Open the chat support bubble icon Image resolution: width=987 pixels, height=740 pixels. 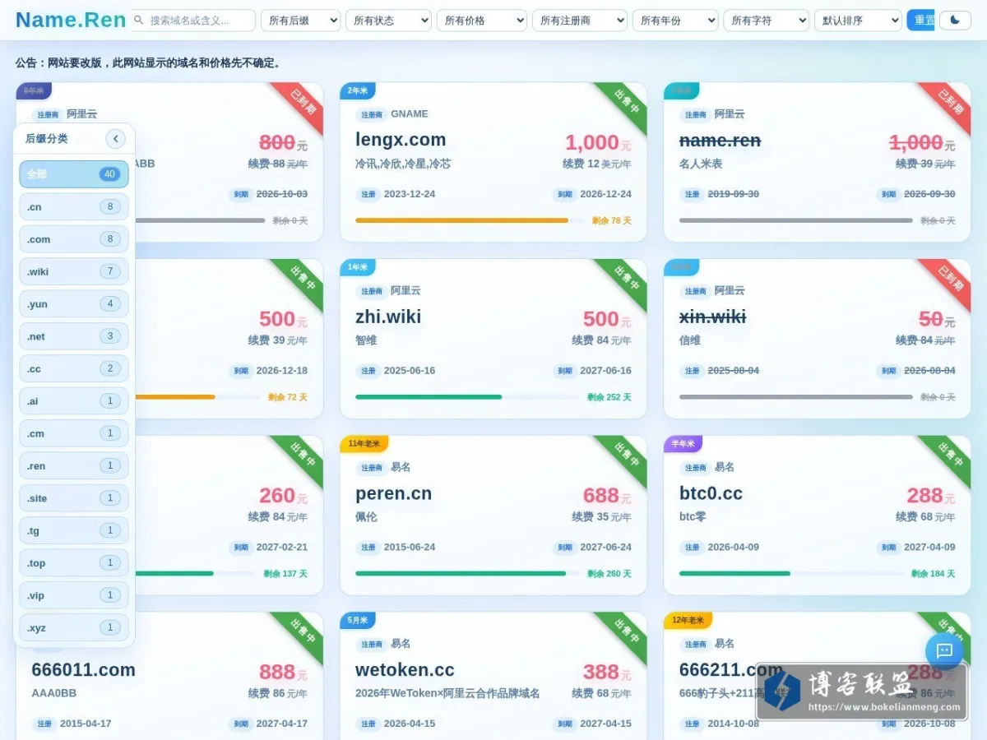tap(944, 651)
